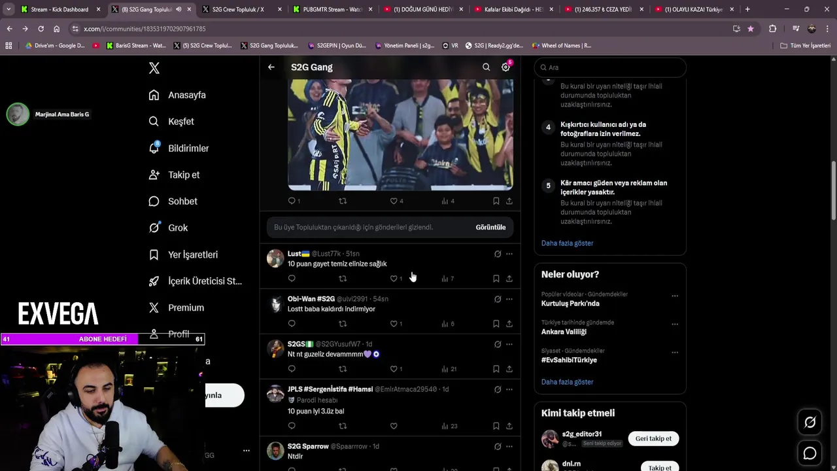Bookmark the image post

click(x=496, y=201)
